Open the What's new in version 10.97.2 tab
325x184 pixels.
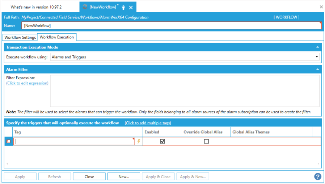(36, 7)
